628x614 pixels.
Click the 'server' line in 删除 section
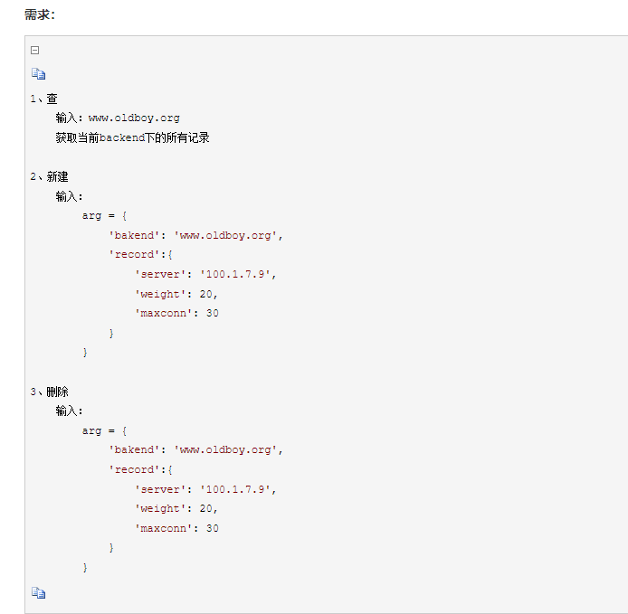205,489
